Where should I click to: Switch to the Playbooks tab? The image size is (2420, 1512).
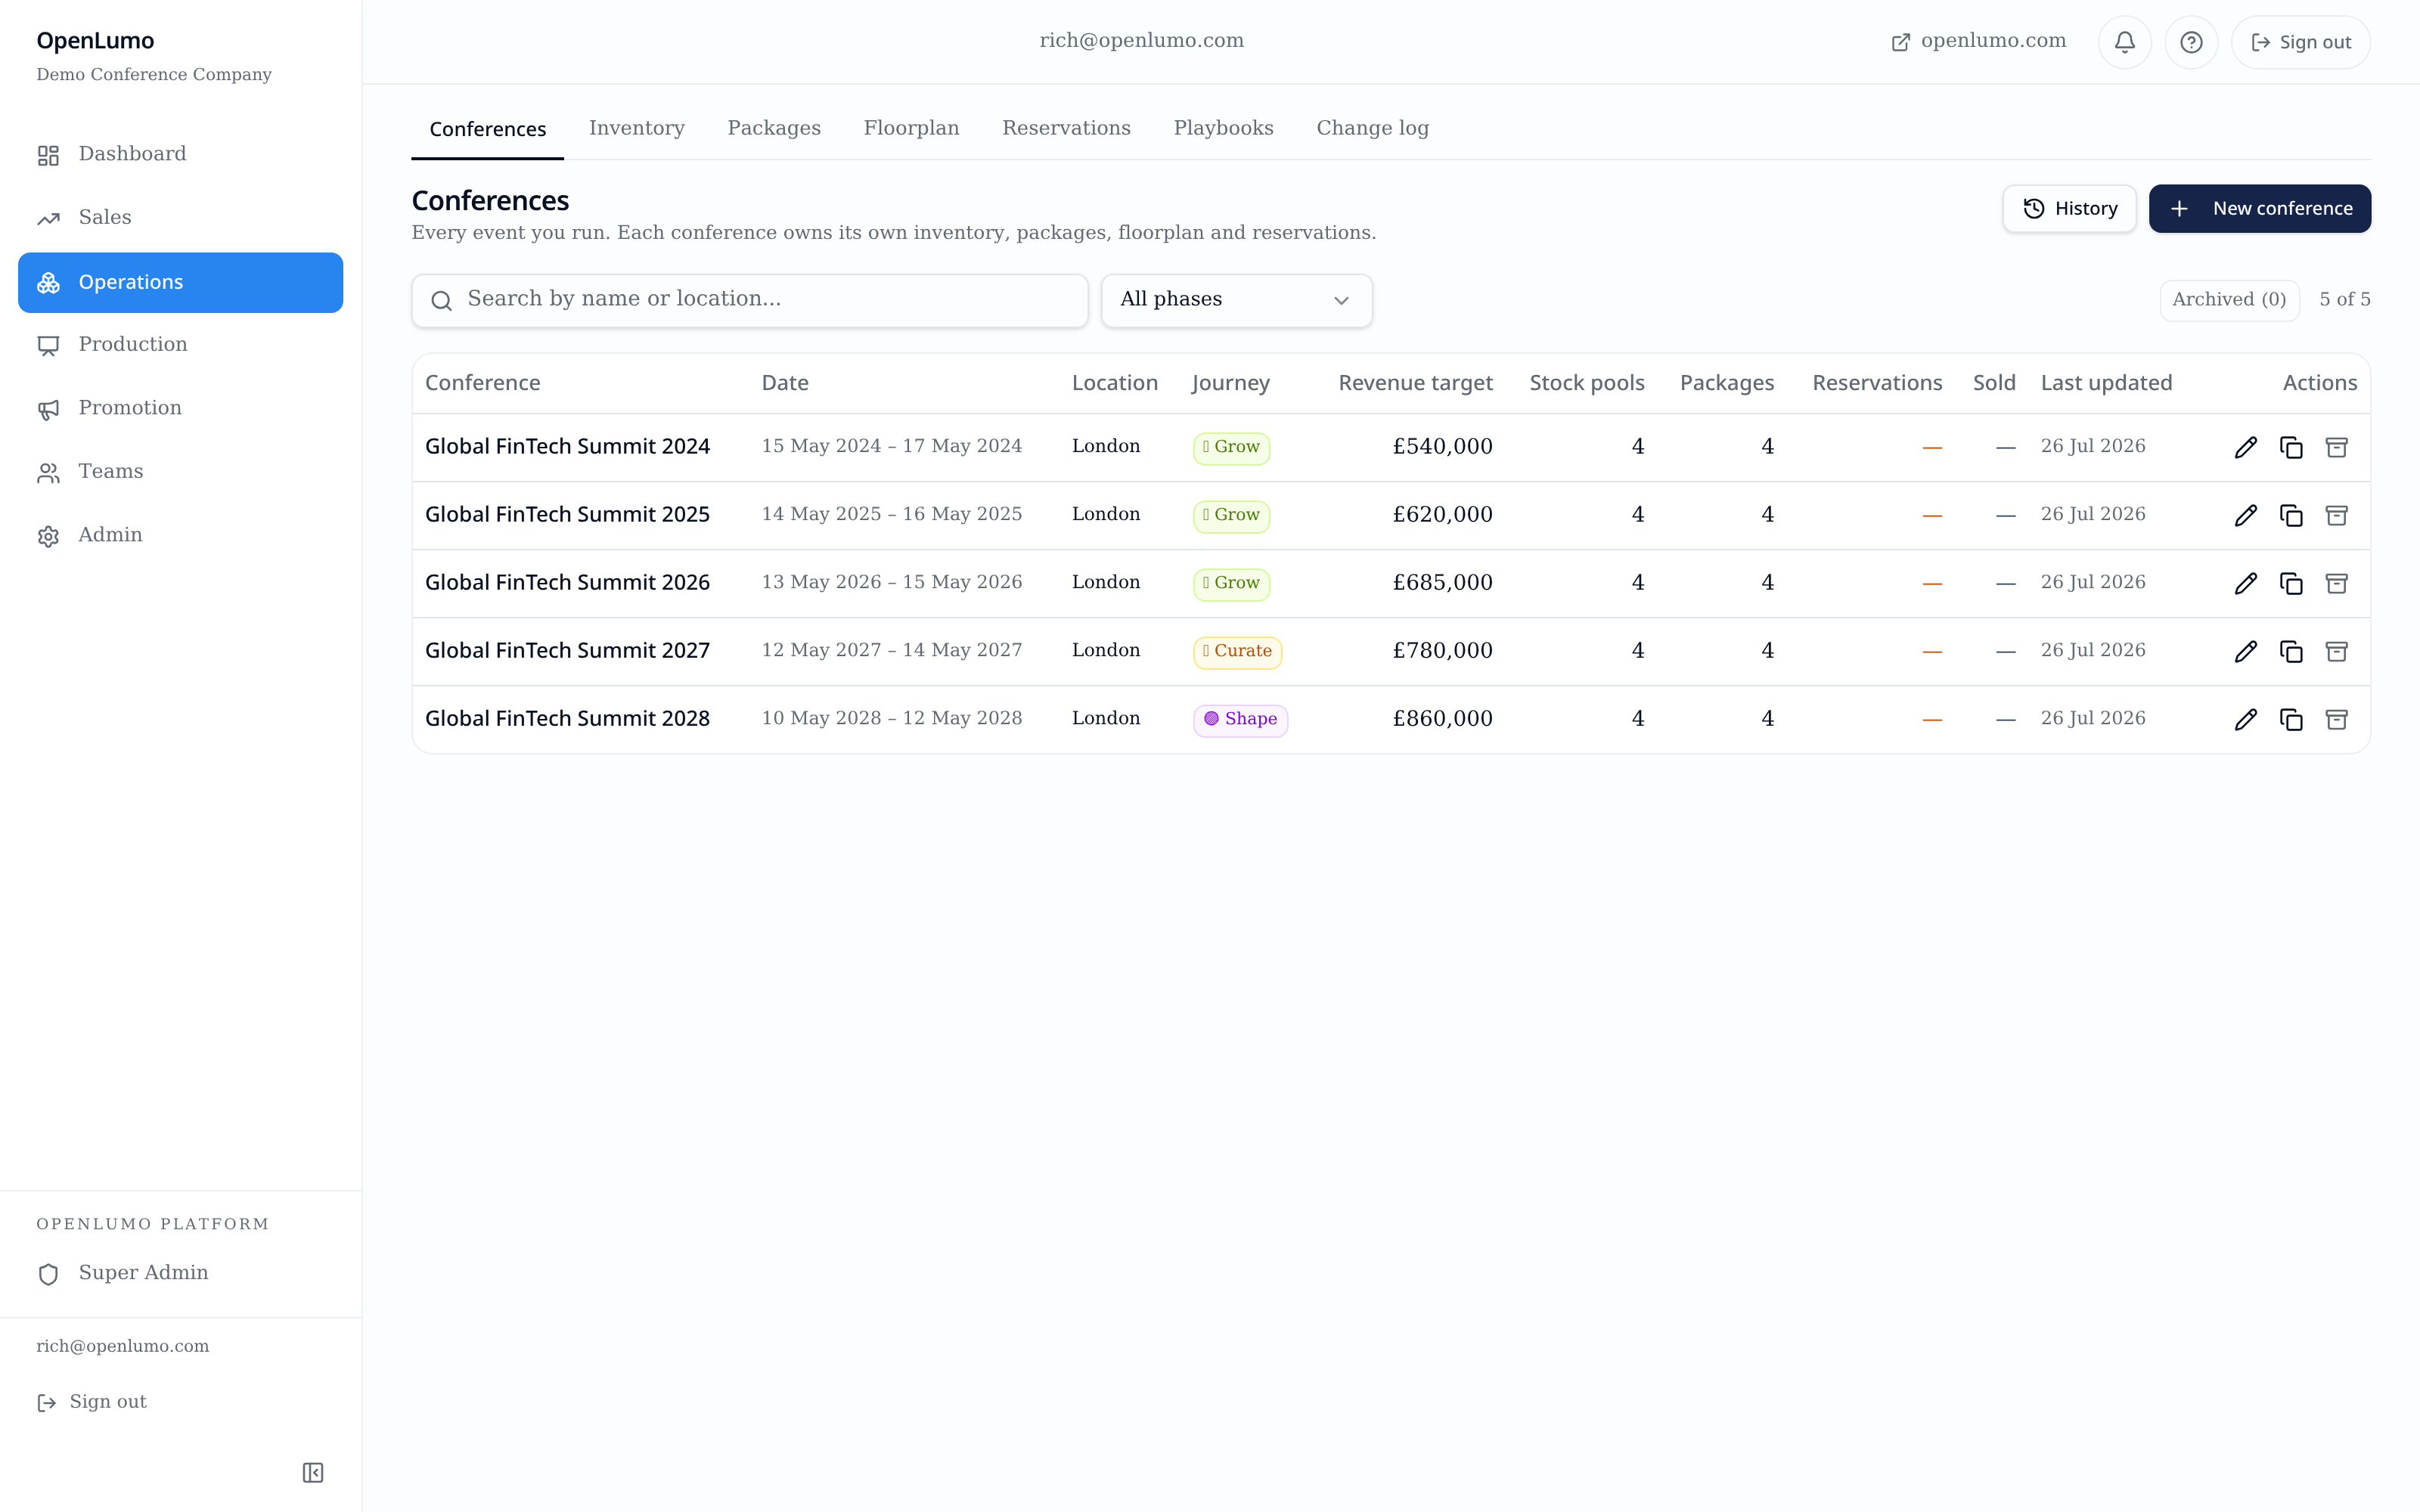(x=1223, y=128)
